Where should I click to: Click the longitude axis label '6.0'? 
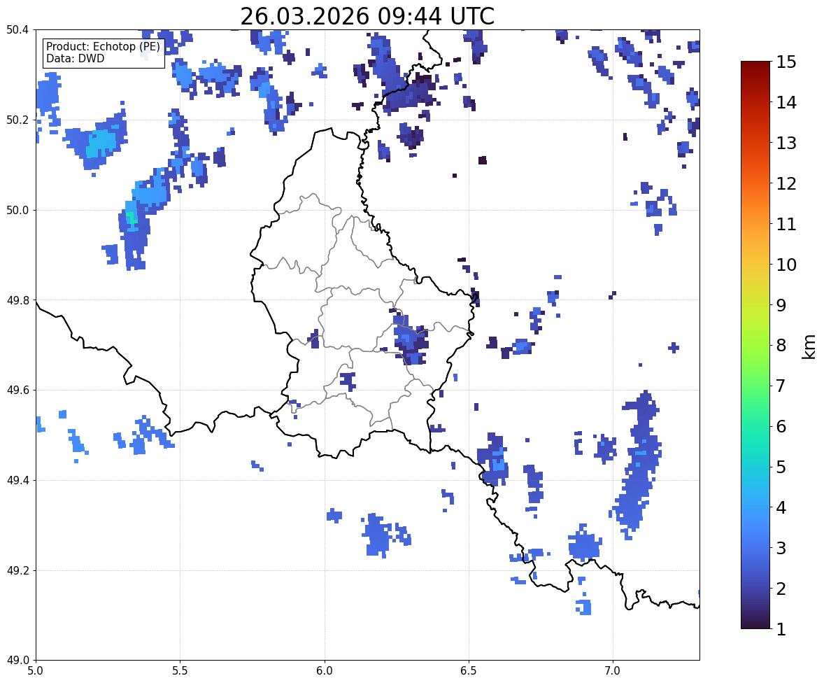325,671
